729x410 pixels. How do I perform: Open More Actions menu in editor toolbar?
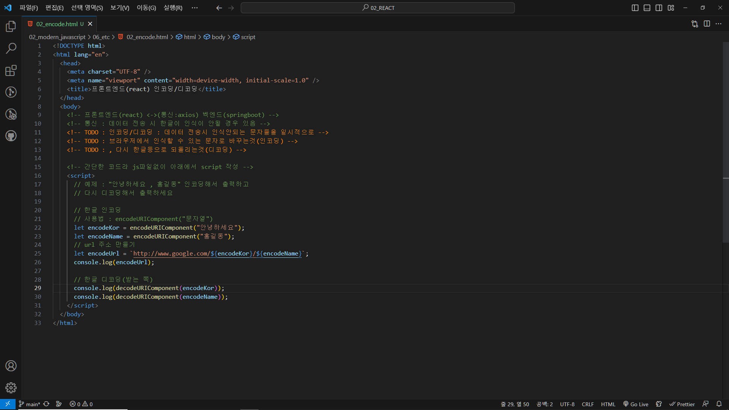[718, 24]
